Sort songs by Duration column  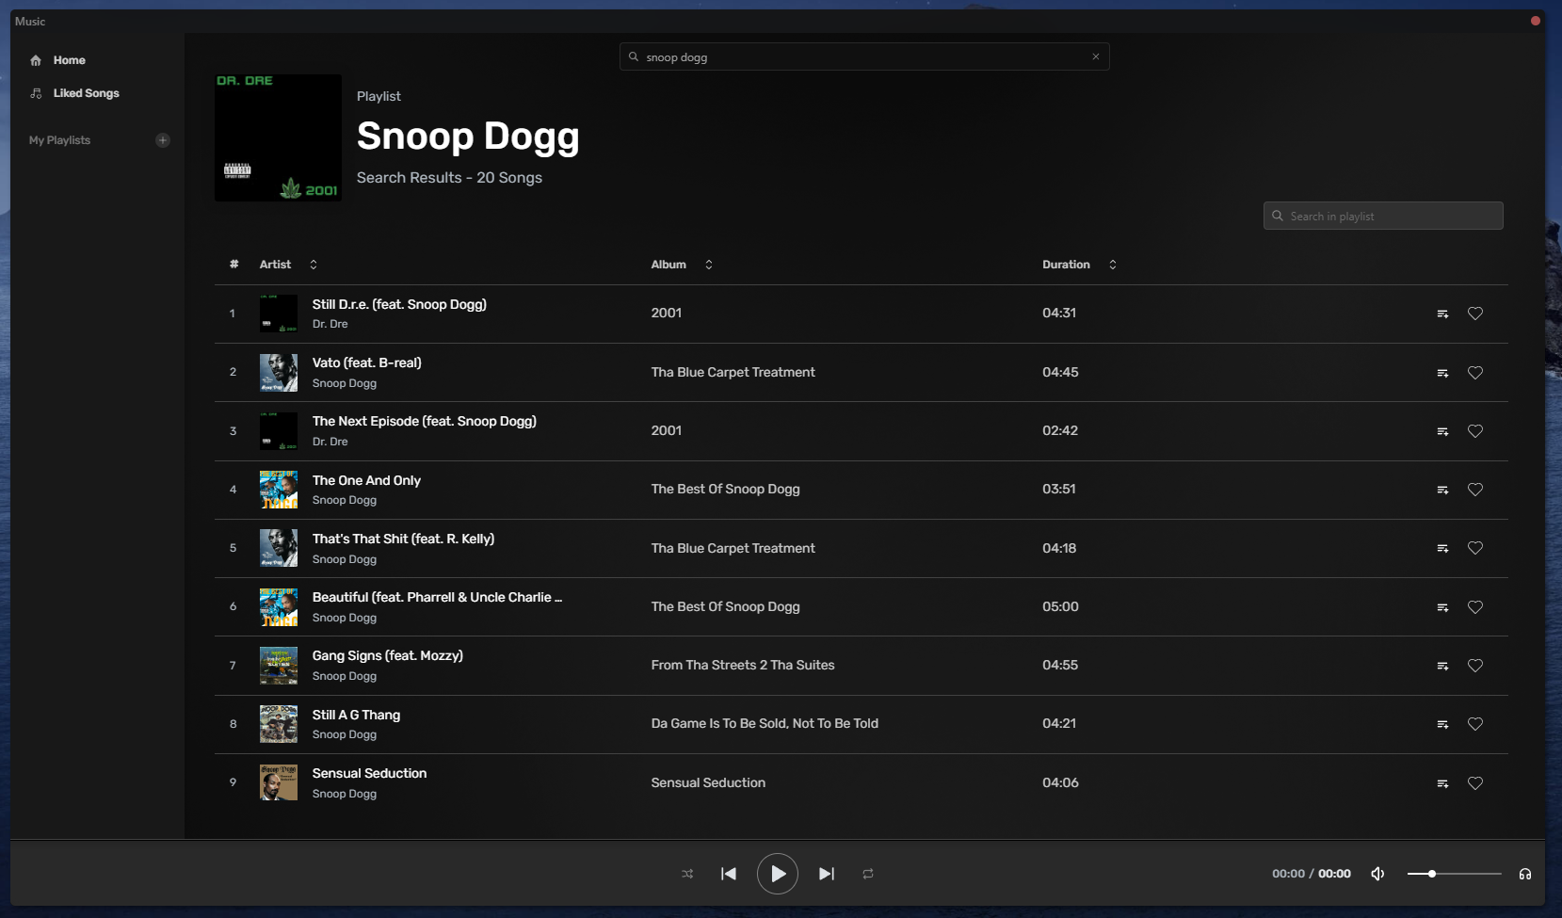click(x=1112, y=265)
